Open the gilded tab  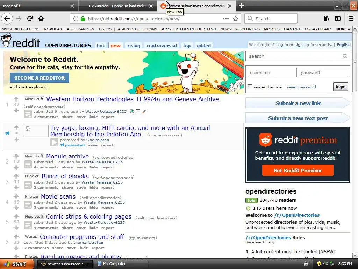[204, 46]
